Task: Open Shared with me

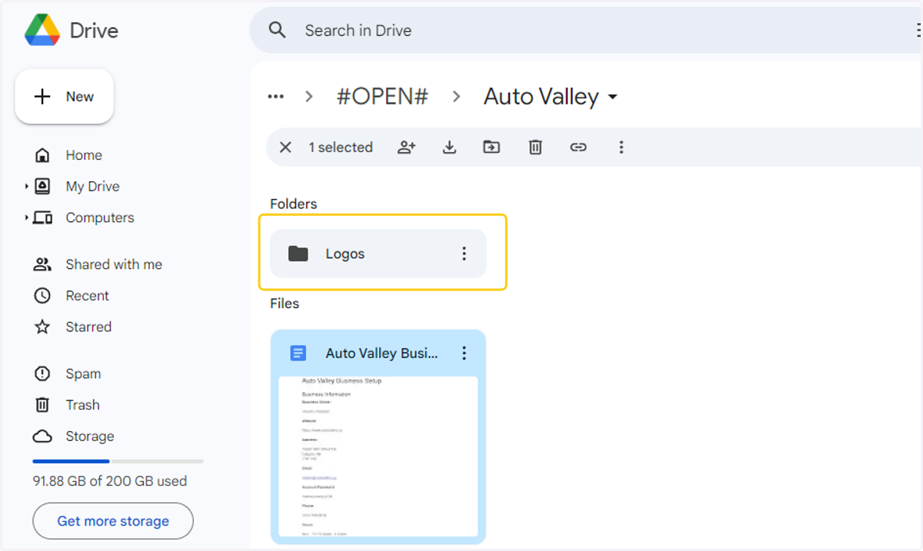Action: (113, 264)
